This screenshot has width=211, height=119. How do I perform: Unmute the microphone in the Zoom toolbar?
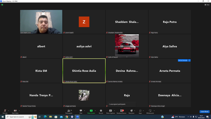pos(5,111)
